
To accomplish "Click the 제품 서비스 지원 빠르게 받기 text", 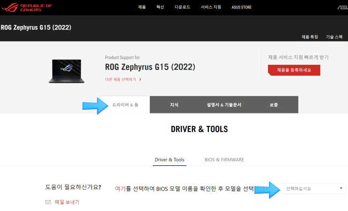I will click(298, 57).
